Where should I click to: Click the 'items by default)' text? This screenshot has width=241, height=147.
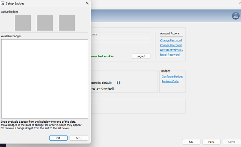pyautogui.click(x=101, y=83)
